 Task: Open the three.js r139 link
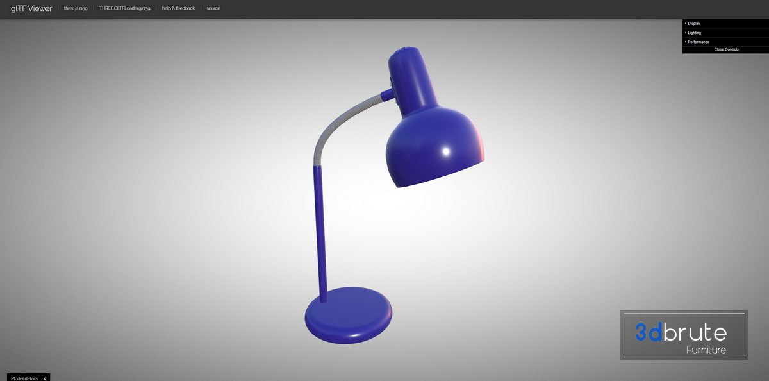76,8
